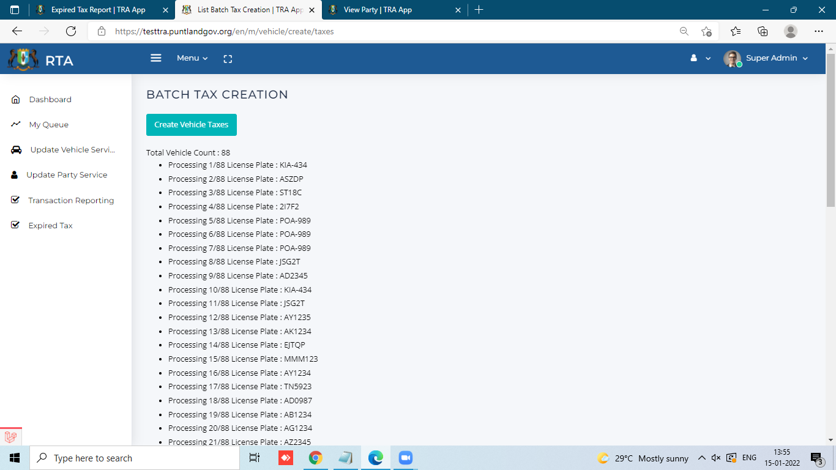Image resolution: width=836 pixels, height=470 pixels.
Task: Open Update Party Service link
Action: (67, 175)
